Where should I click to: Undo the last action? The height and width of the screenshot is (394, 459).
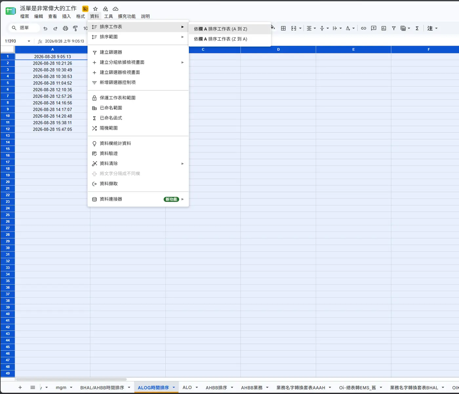[45, 28]
